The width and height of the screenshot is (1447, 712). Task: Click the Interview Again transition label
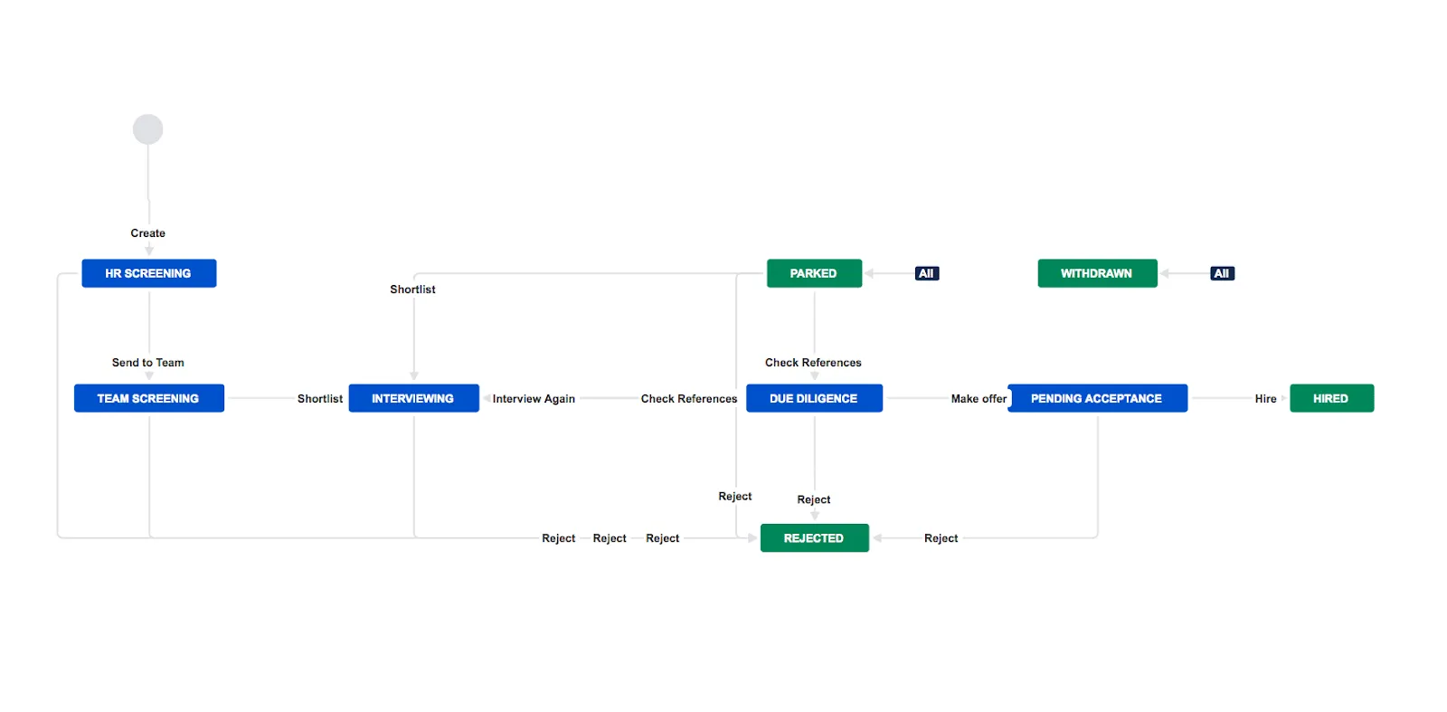pyautogui.click(x=534, y=399)
